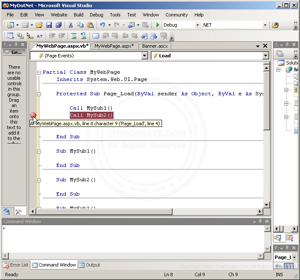Image resolution: width=300 pixels, height=280 pixels.
Task: Open the Build menu
Action: (78, 15)
